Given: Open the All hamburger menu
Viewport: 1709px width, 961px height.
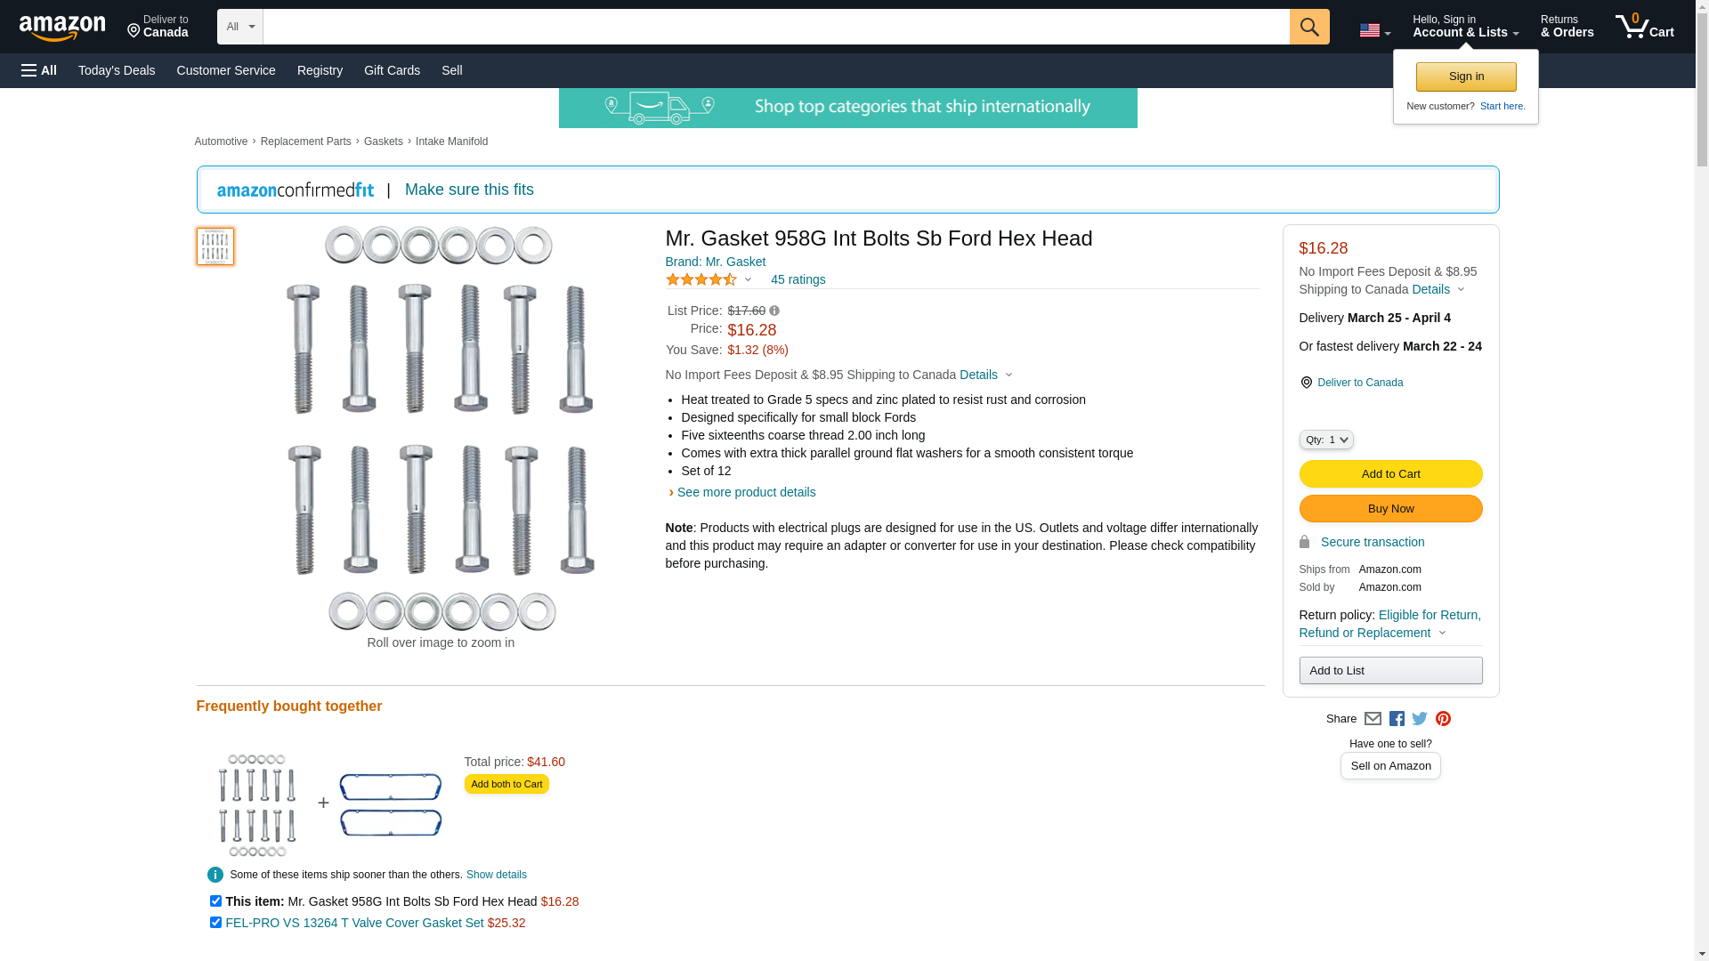Looking at the screenshot, I should 39,70.
